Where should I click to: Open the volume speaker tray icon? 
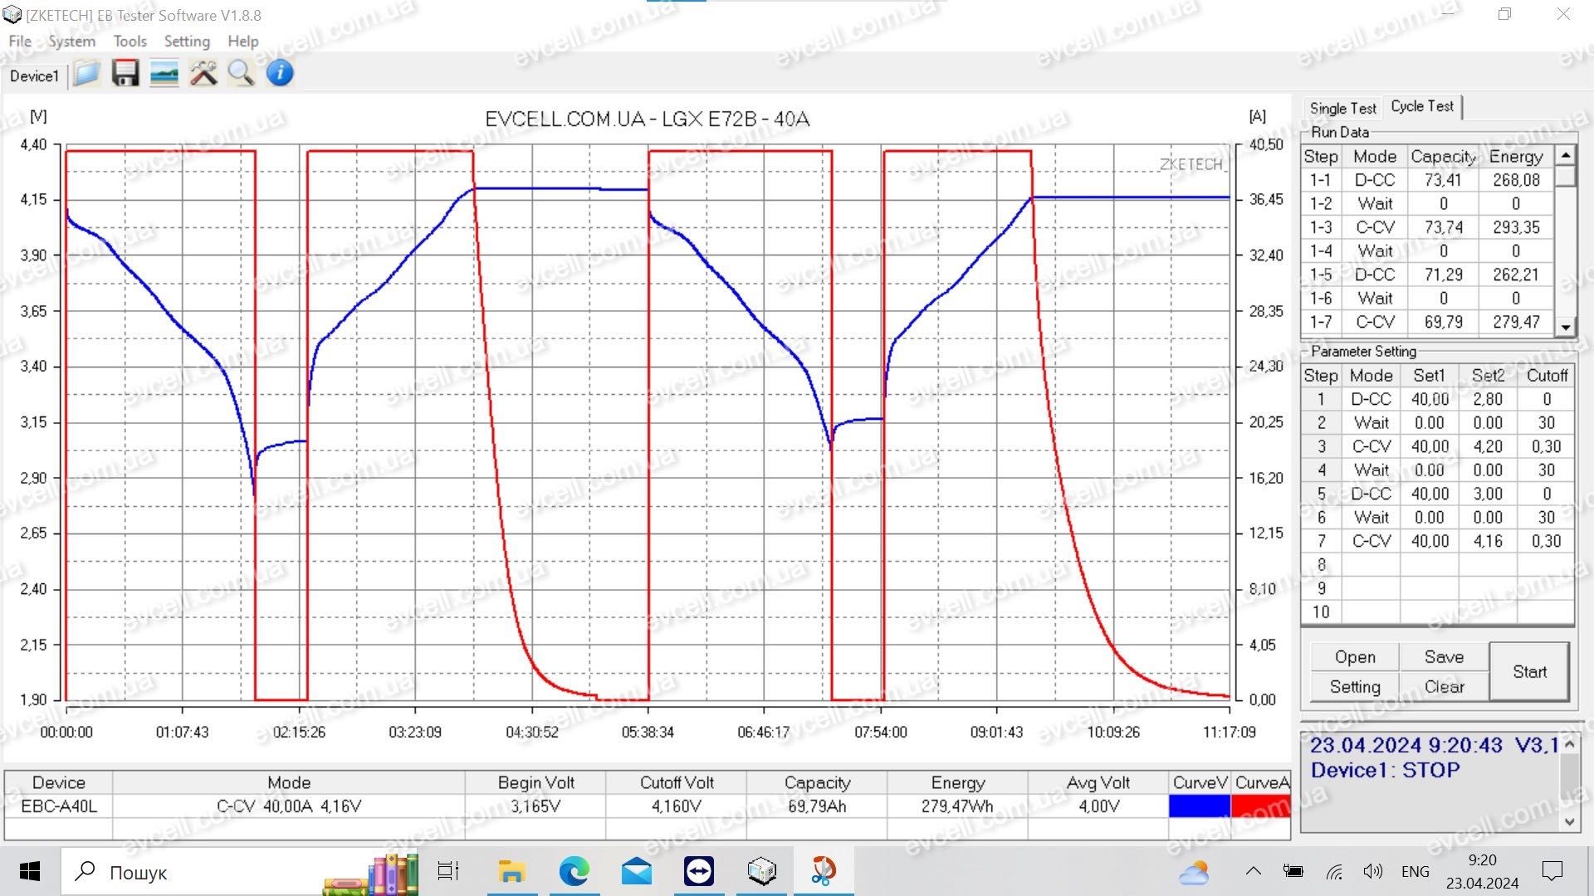tap(1373, 871)
